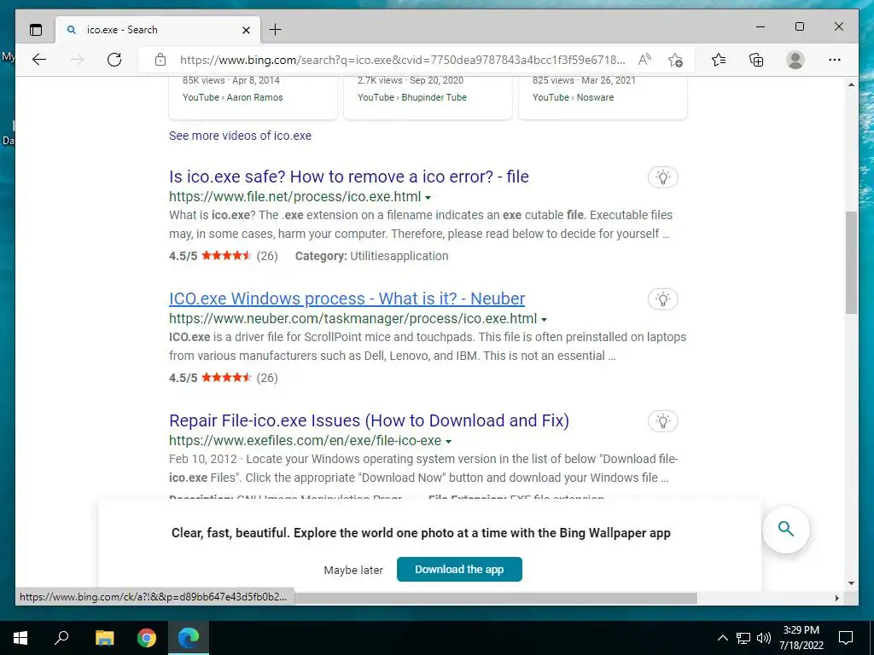Click the address bar URL
The width and height of the screenshot is (874, 655).
pos(403,60)
